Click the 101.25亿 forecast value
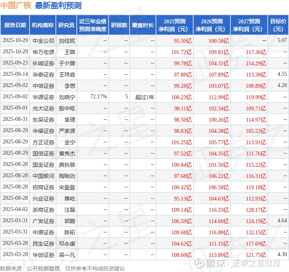The image size is (289, 272). coord(182,142)
